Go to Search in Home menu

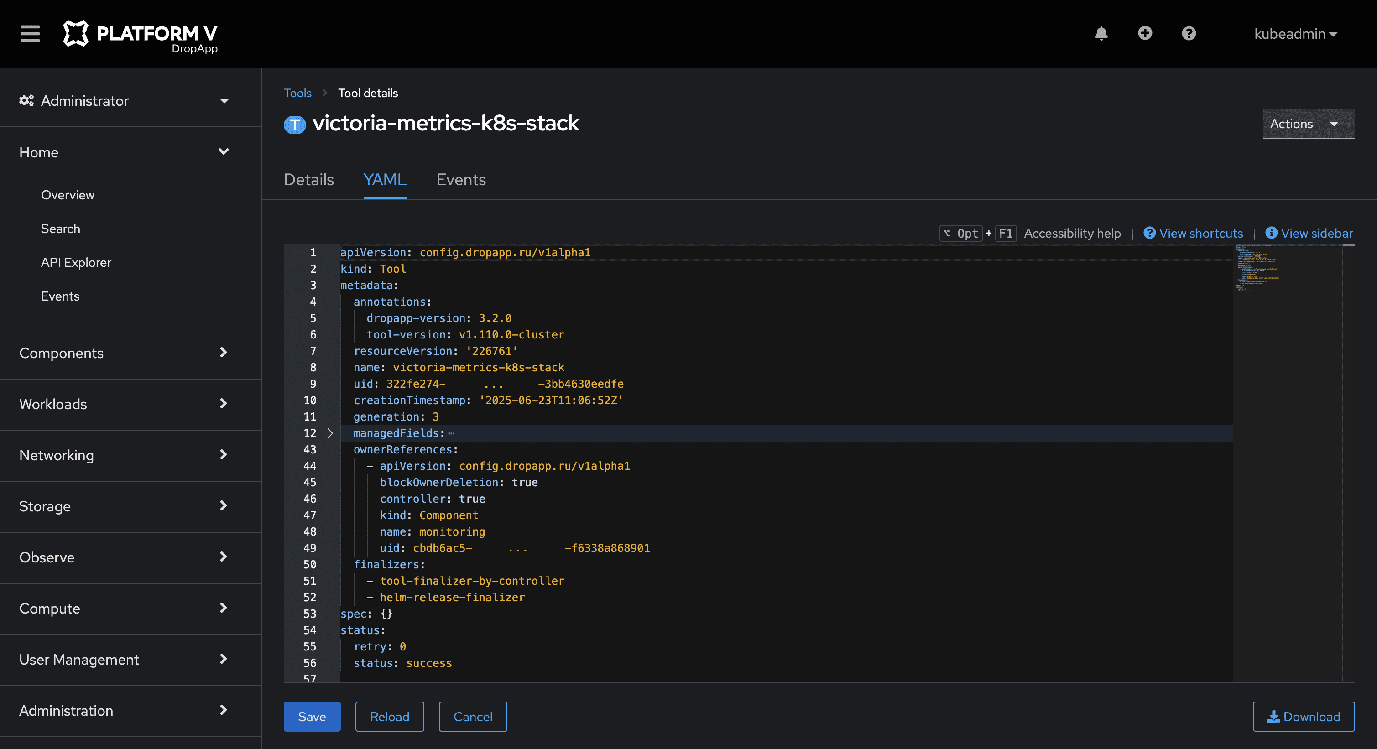coord(60,228)
